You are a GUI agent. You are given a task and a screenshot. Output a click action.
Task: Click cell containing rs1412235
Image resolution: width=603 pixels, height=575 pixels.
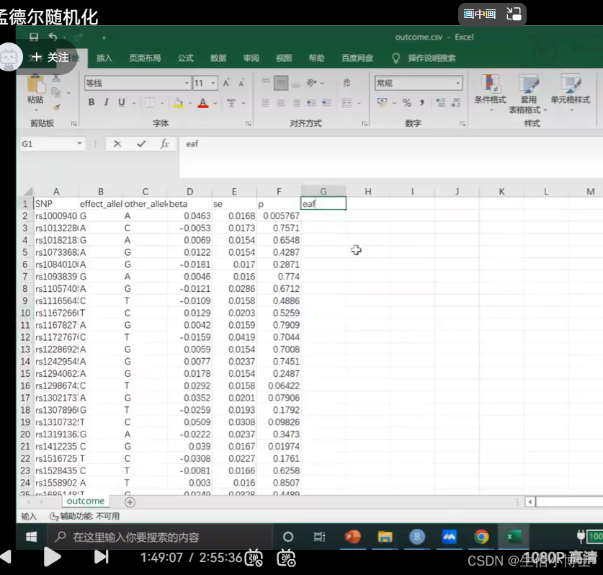pos(56,446)
